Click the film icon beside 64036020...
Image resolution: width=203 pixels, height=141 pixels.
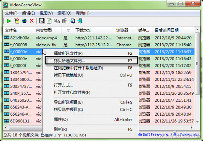7,100
